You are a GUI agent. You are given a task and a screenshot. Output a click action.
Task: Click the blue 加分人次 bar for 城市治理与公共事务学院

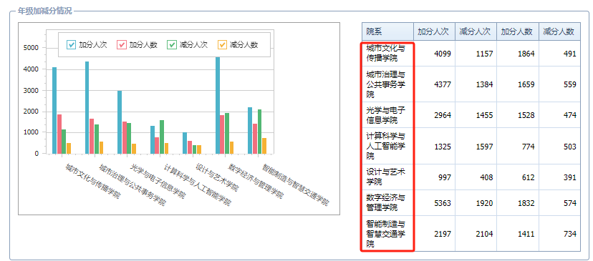pos(87,108)
